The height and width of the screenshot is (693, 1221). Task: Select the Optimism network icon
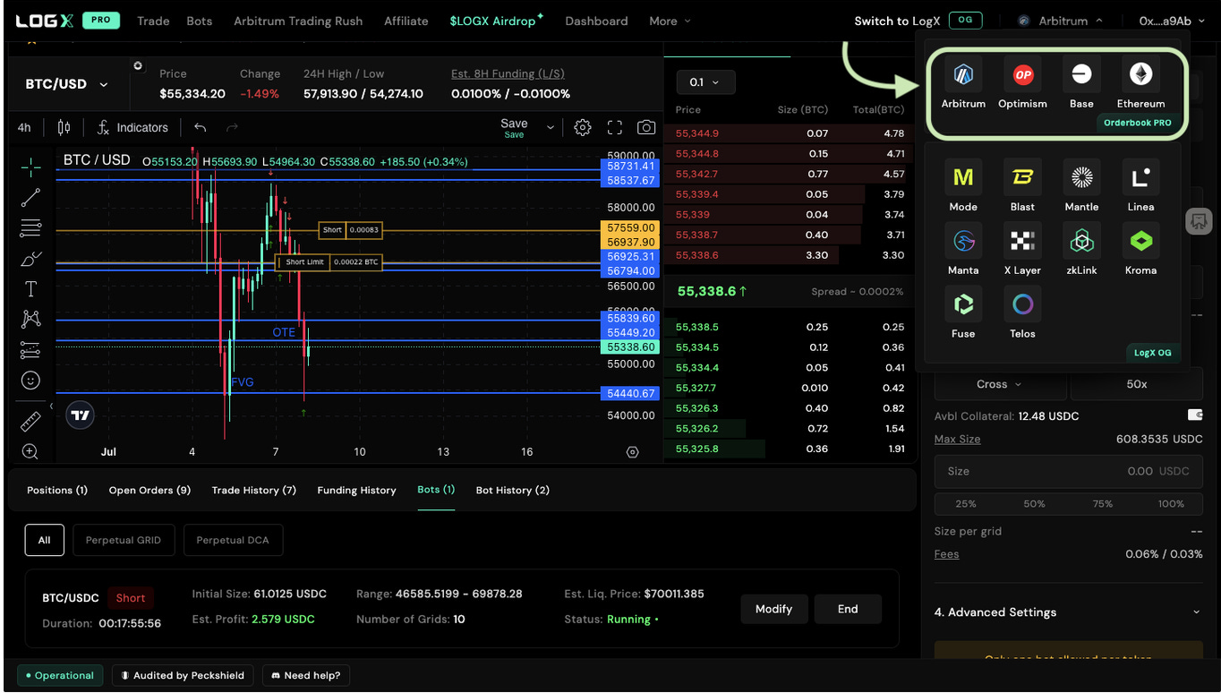[1022, 74]
